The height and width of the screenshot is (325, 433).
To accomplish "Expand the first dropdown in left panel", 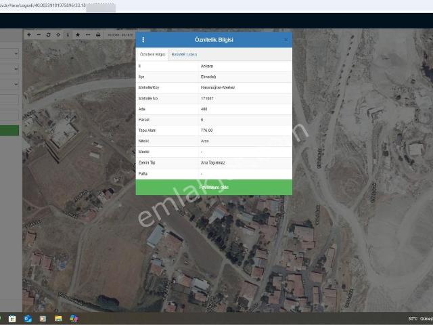I will [9, 53].
